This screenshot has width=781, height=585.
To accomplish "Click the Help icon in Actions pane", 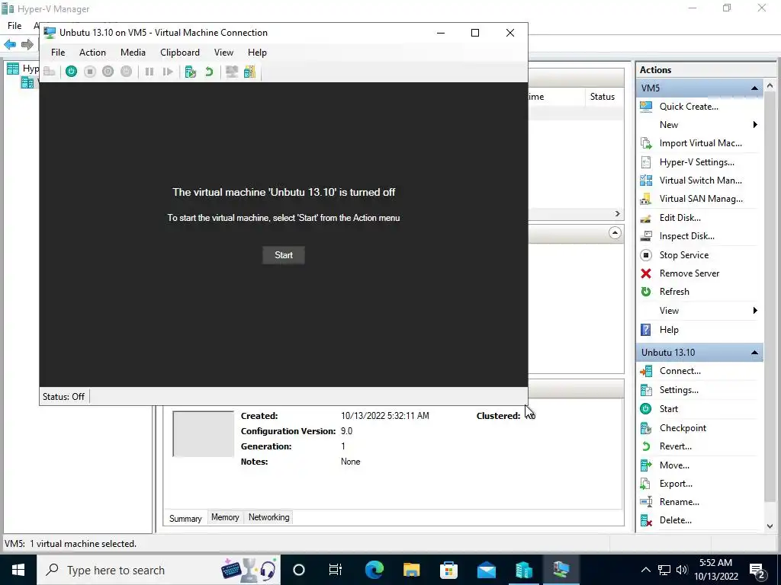I will pyautogui.click(x=646, y=330).
